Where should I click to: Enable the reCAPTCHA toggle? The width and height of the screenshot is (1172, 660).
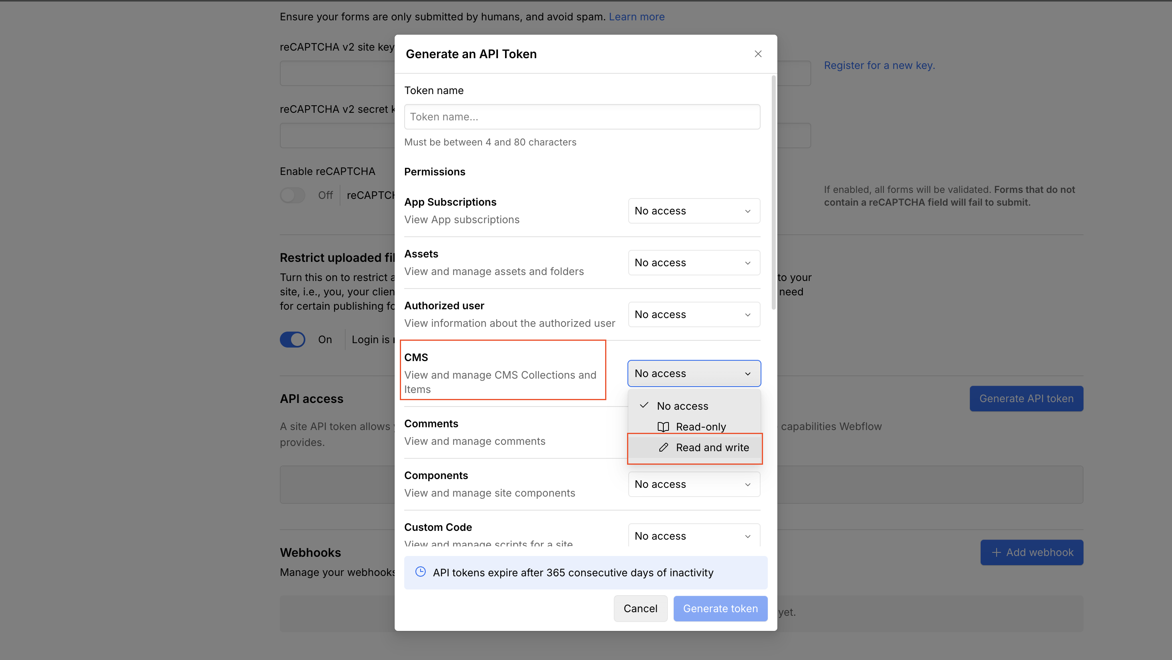(x=293, y=194)
